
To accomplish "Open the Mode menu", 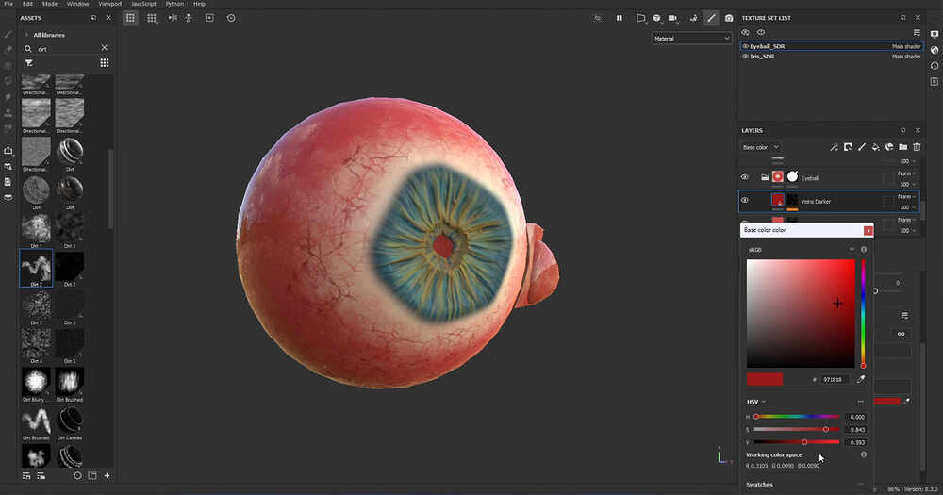I will (x=50, y=4).
